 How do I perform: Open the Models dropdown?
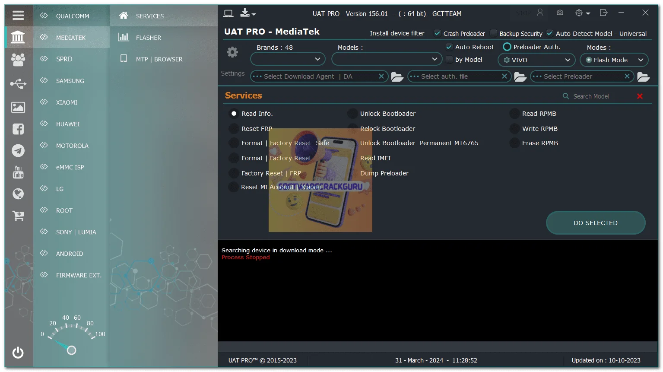coord(387,59)
